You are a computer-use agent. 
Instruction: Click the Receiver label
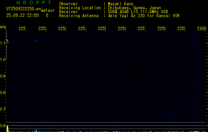[68, 12]
